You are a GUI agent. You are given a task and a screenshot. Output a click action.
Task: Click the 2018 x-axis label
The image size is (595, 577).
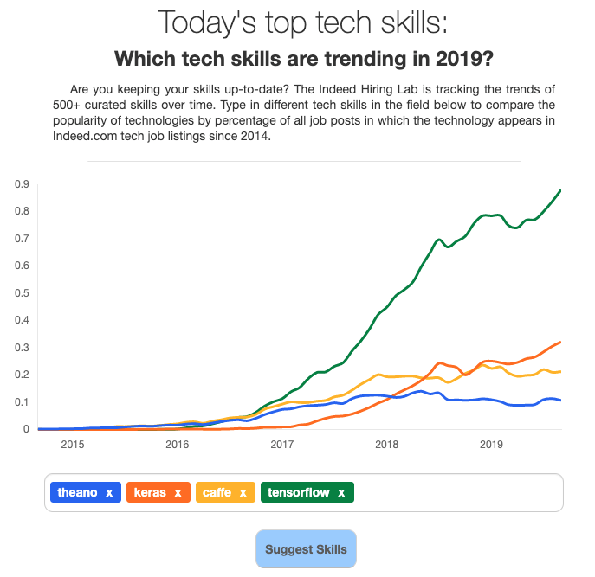click(386, 445)
